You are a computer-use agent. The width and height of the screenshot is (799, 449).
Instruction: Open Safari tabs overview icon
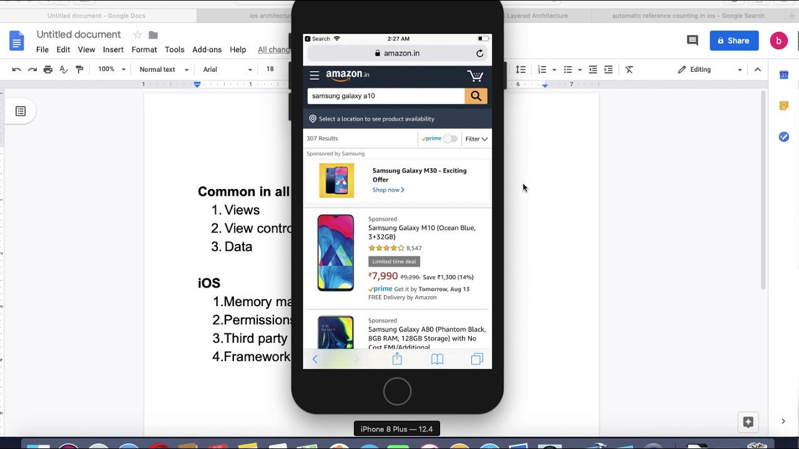click(x=477, y=359)
